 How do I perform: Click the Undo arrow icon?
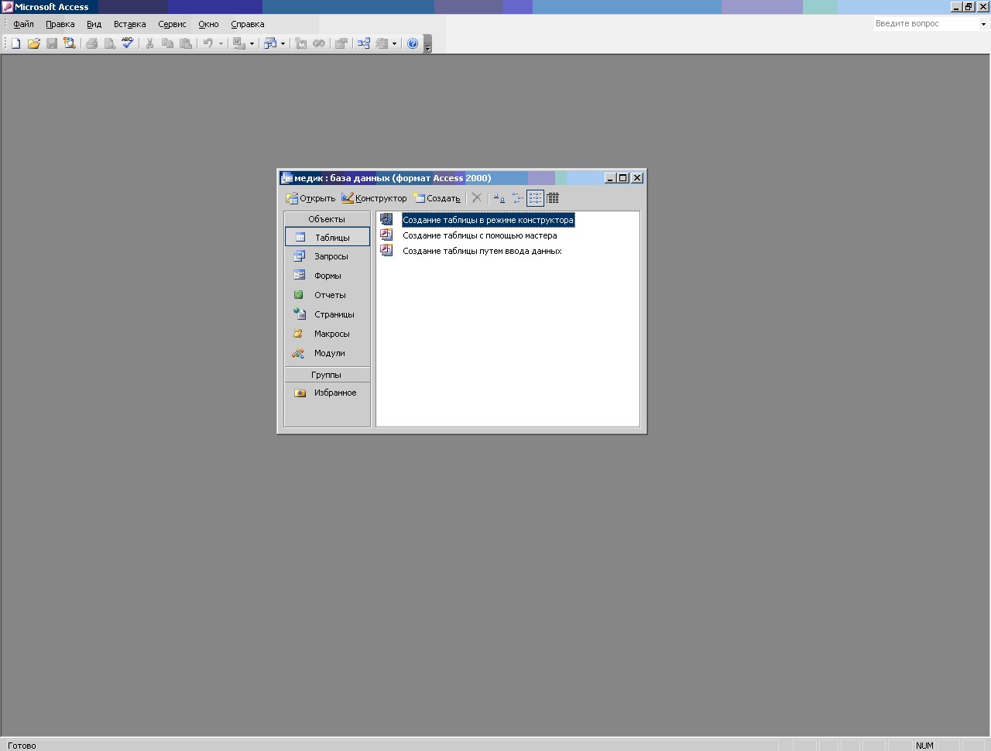click(x=207, y=44)
